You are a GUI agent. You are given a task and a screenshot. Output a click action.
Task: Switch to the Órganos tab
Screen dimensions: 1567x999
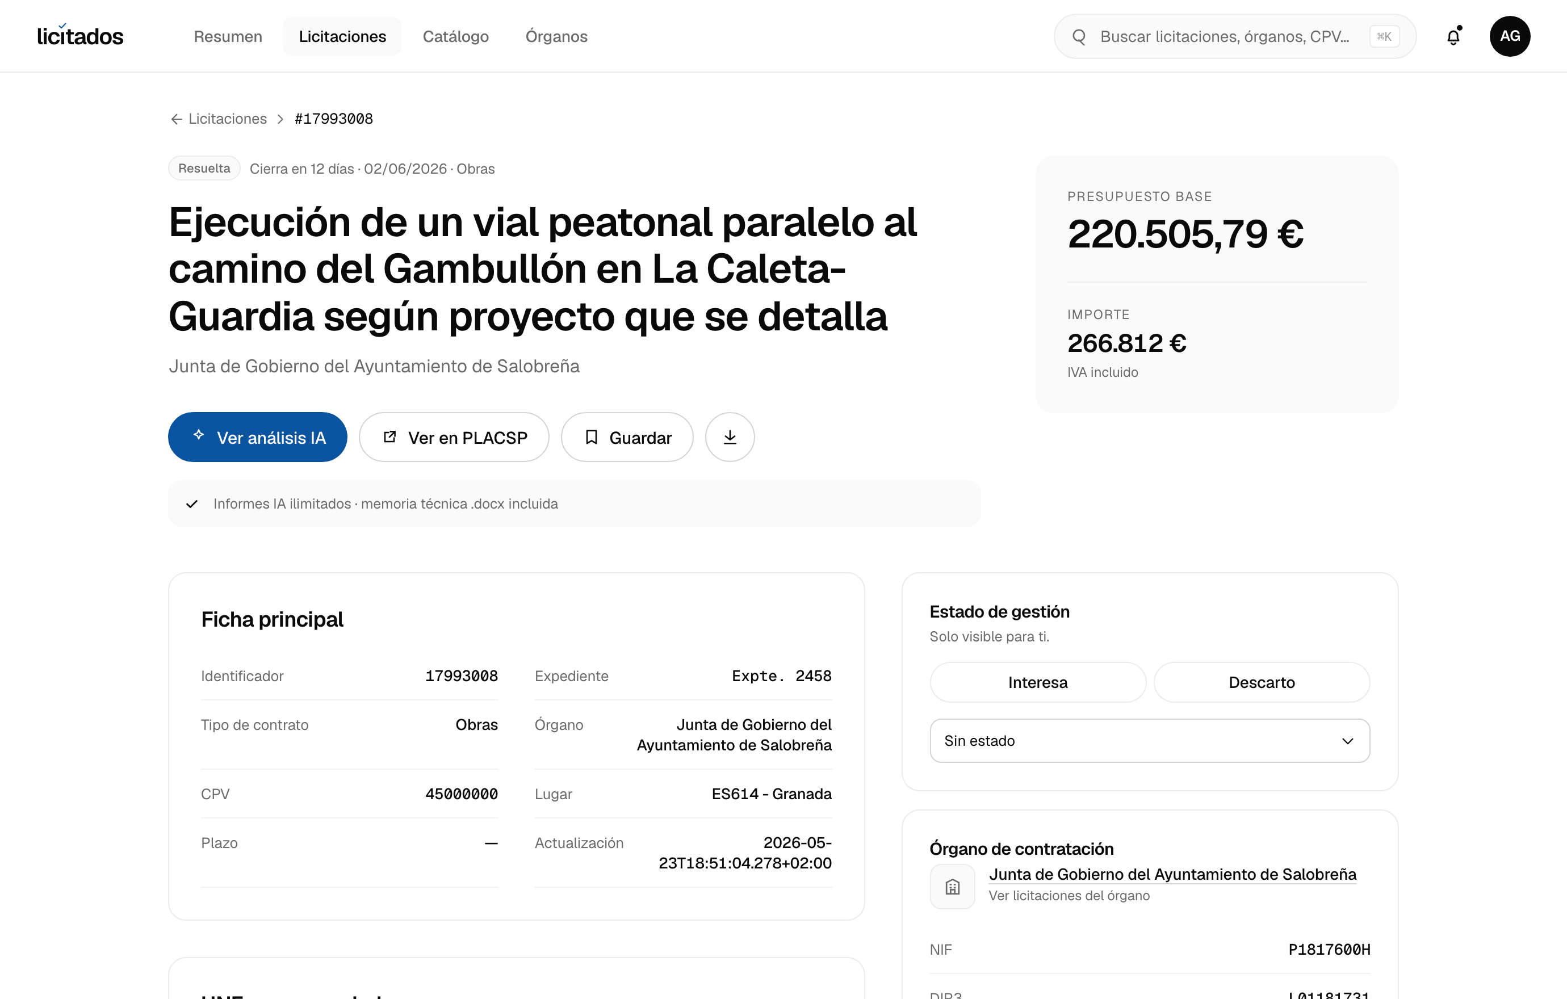[x=556, y=36]
